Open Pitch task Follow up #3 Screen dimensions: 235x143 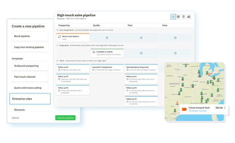coord(141,101)
